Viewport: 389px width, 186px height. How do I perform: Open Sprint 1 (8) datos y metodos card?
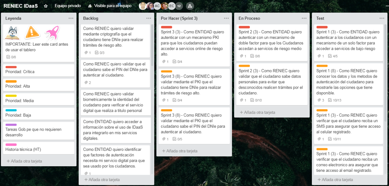(348, 84)
